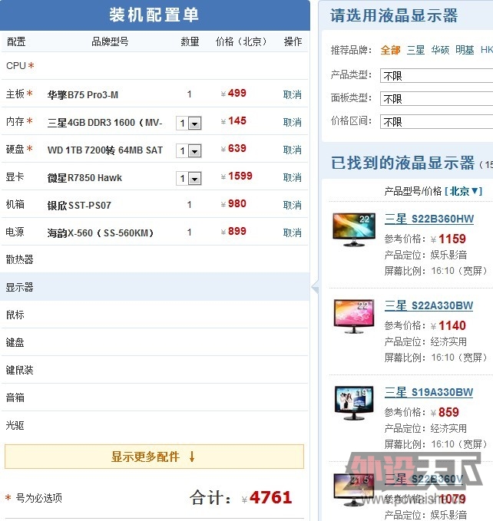Cancel the 机箱 银欣SST-PS07 item
This screenshot has height=521, width=493.
pyautogui.click(x=293, y=205)
